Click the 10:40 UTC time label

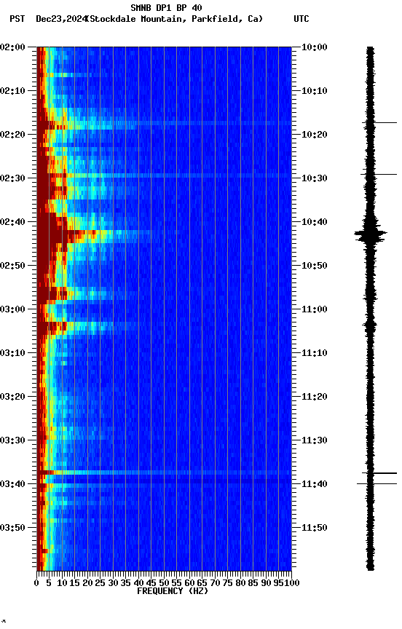[315, 222]
